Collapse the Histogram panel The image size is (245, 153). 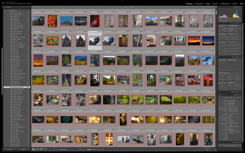coord(241,7)
